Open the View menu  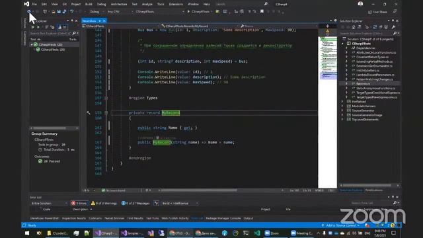54,5
